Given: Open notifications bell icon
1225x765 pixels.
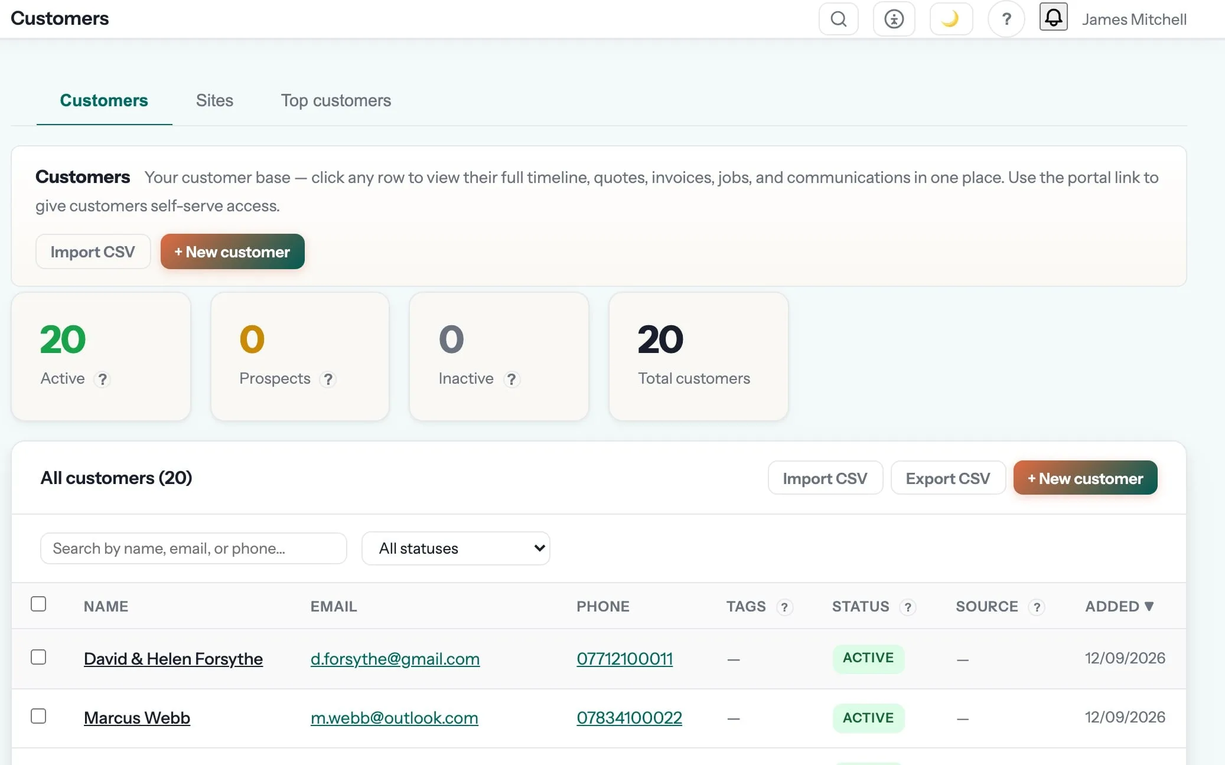Looking at the screenshot, I should tap(1053, 17).
